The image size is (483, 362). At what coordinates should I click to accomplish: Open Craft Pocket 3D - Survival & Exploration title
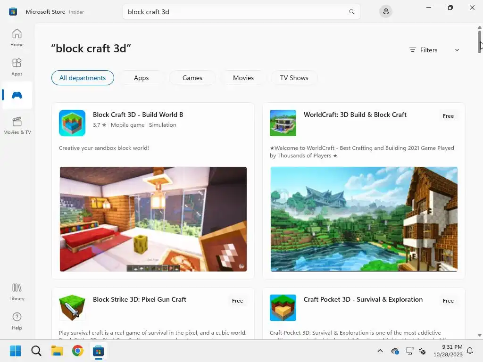(363, 299)
